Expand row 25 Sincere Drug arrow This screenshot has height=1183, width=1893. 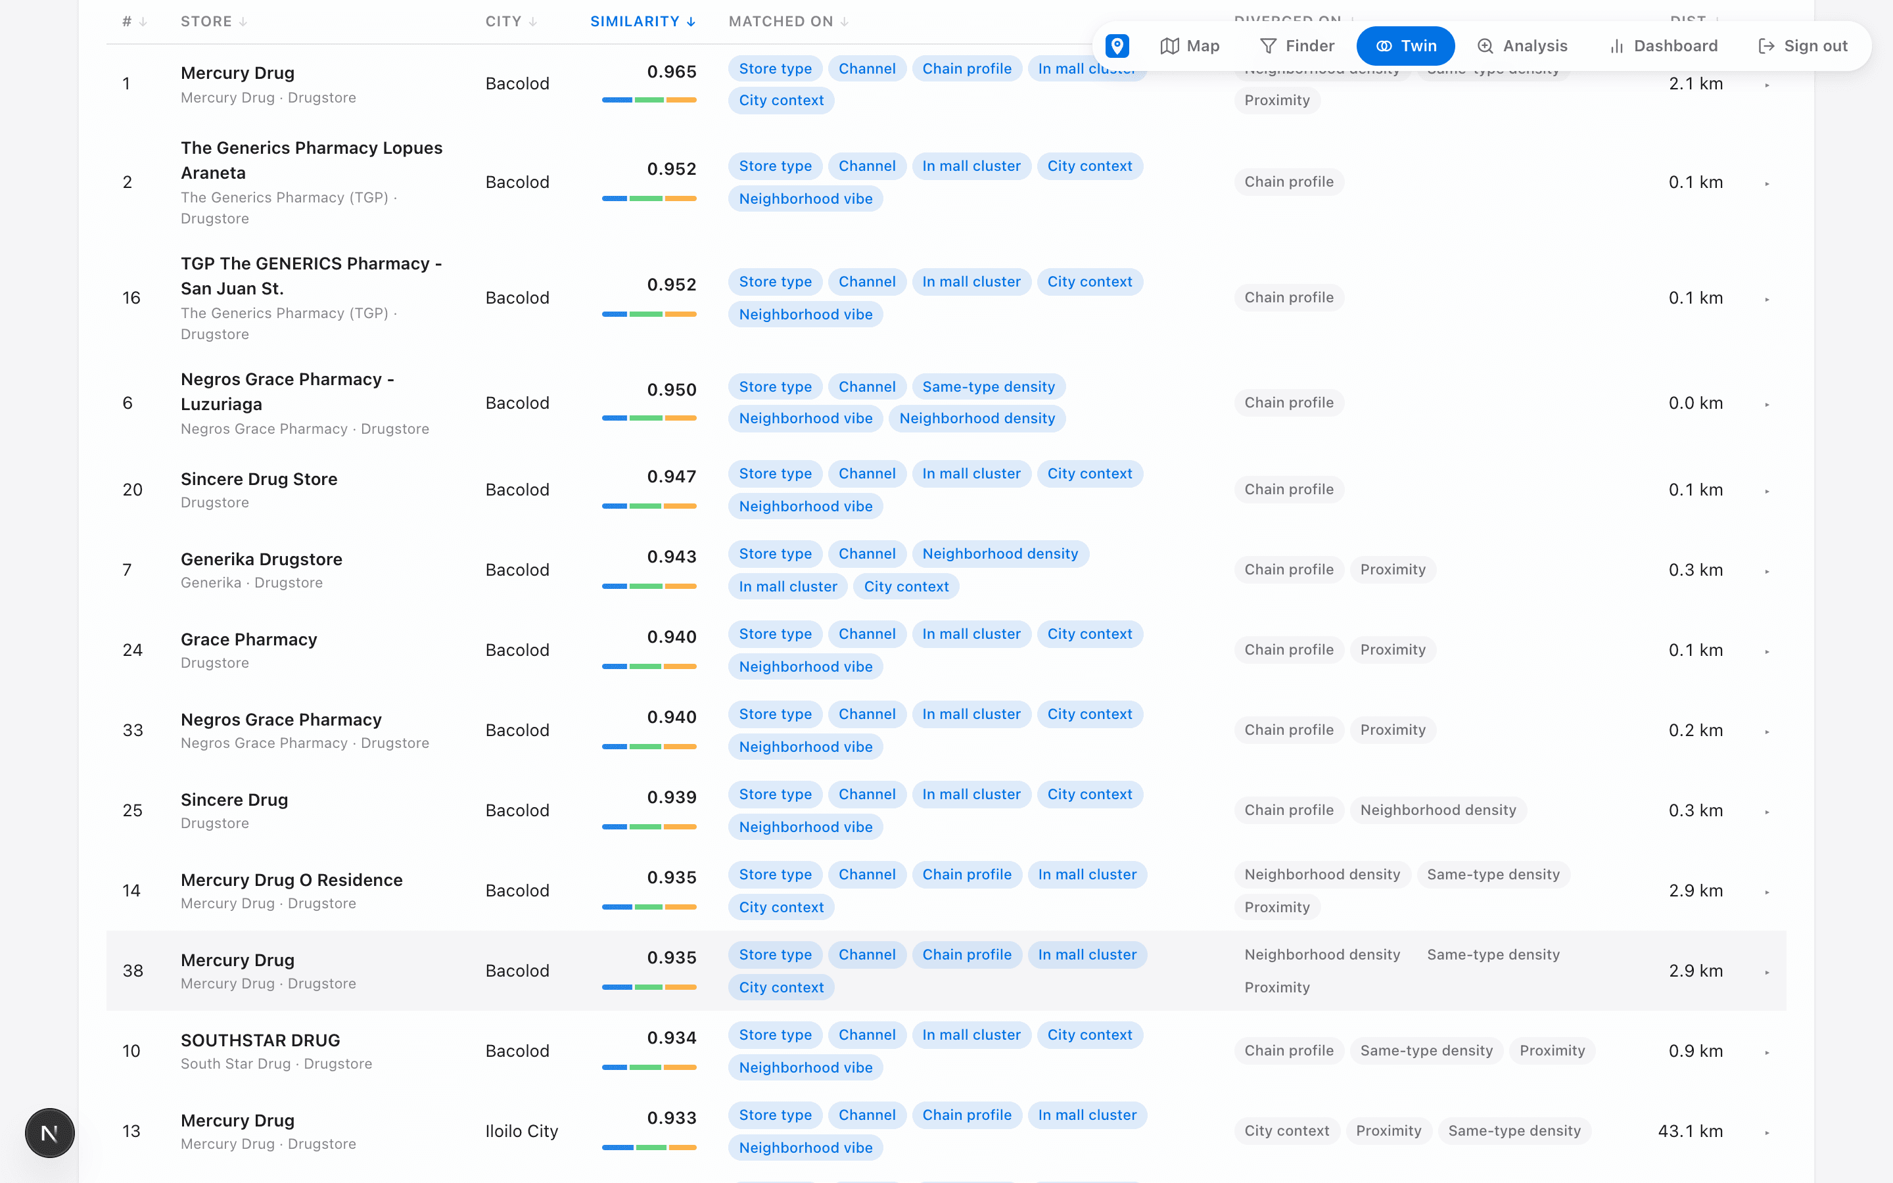coord(1767,812)
